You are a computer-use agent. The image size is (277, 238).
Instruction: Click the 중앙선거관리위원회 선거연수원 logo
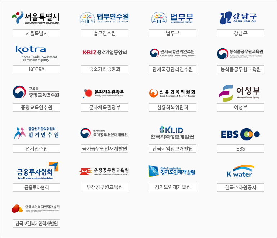click(x=36, y=133)
